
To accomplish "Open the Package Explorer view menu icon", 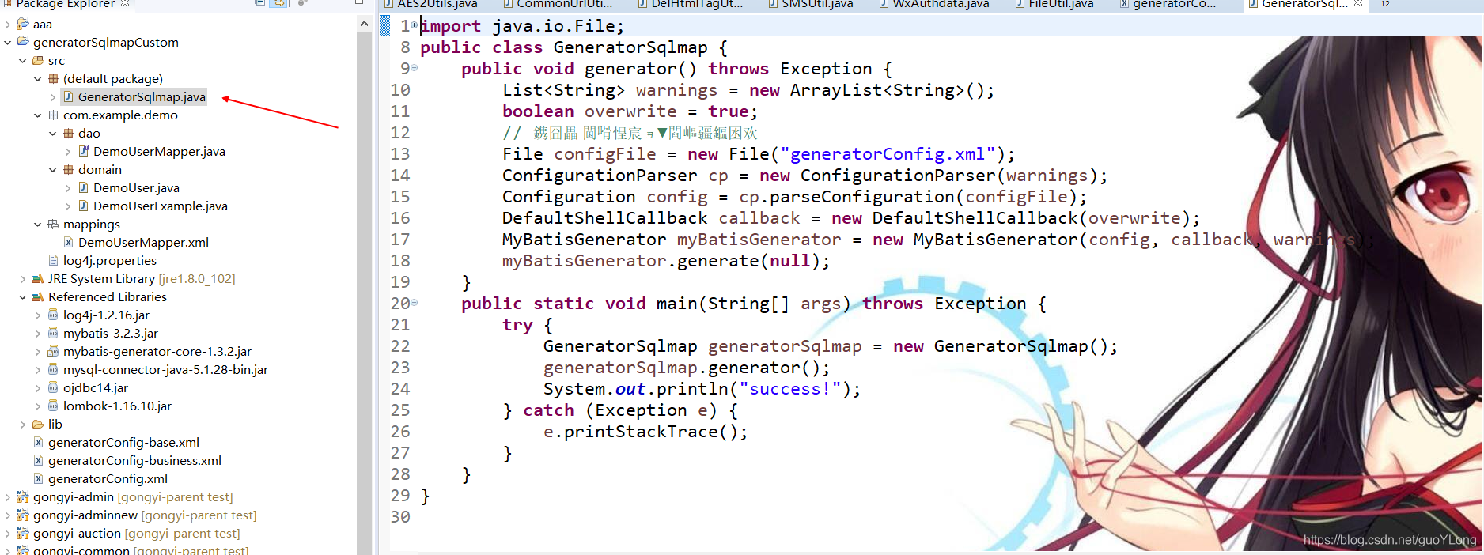I will (x=303, y=3).
